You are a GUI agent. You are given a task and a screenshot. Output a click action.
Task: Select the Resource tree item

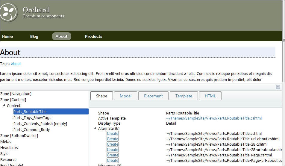[8, 160]
